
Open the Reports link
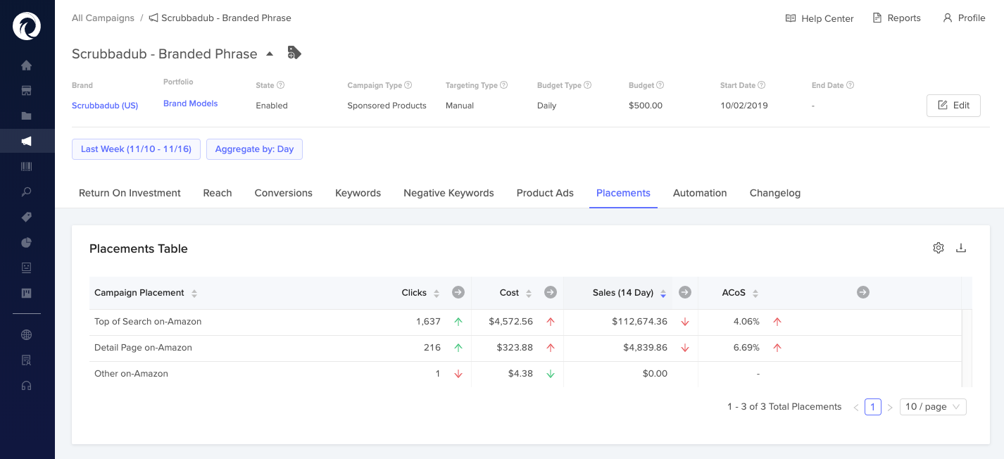coord(896,18)
